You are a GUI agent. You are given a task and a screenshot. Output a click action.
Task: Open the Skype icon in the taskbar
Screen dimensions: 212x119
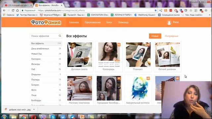(x=53, y=117)
